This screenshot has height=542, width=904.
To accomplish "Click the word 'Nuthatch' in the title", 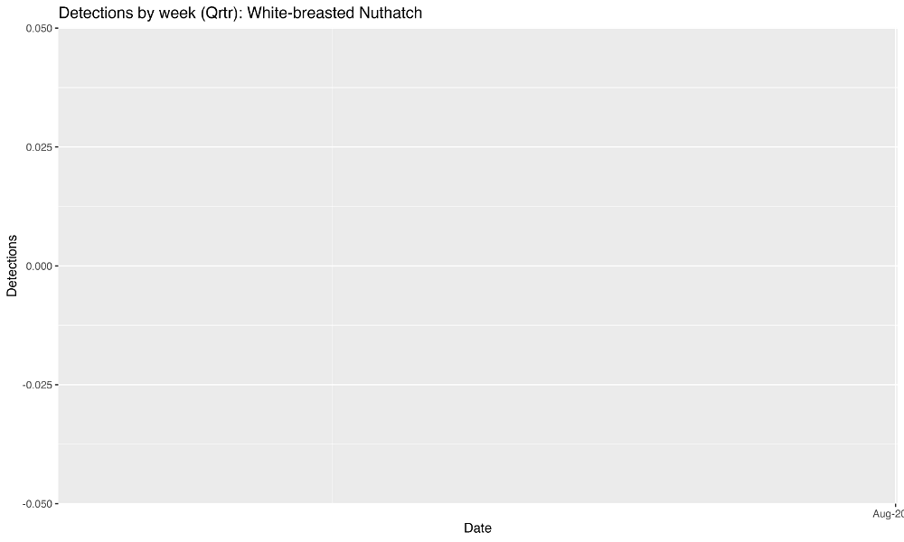I will tap(391, 13).
